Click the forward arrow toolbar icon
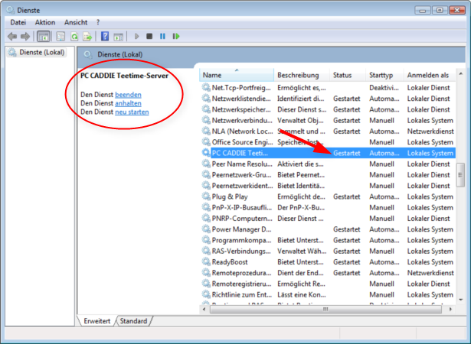The height and width of the screenshot is (344, 471). click(25, 36)
